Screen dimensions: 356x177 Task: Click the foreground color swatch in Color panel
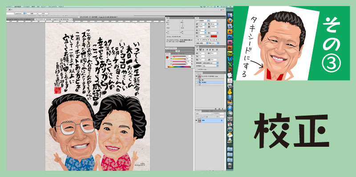click(x=167, y=57)
